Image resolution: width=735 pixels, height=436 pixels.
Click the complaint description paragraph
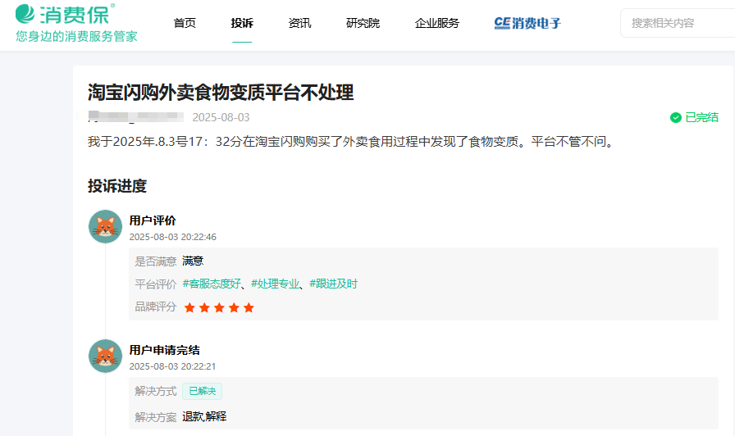[x=352, y=142]
